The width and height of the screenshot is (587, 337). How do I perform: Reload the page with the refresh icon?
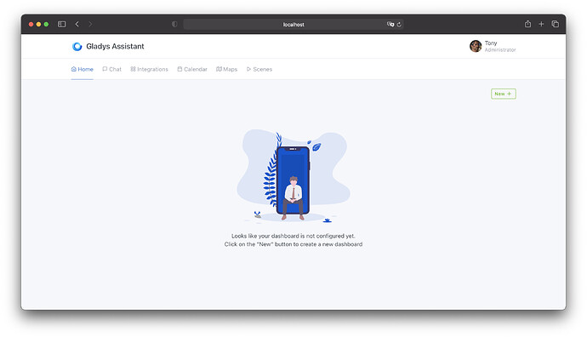click(399, 25)
